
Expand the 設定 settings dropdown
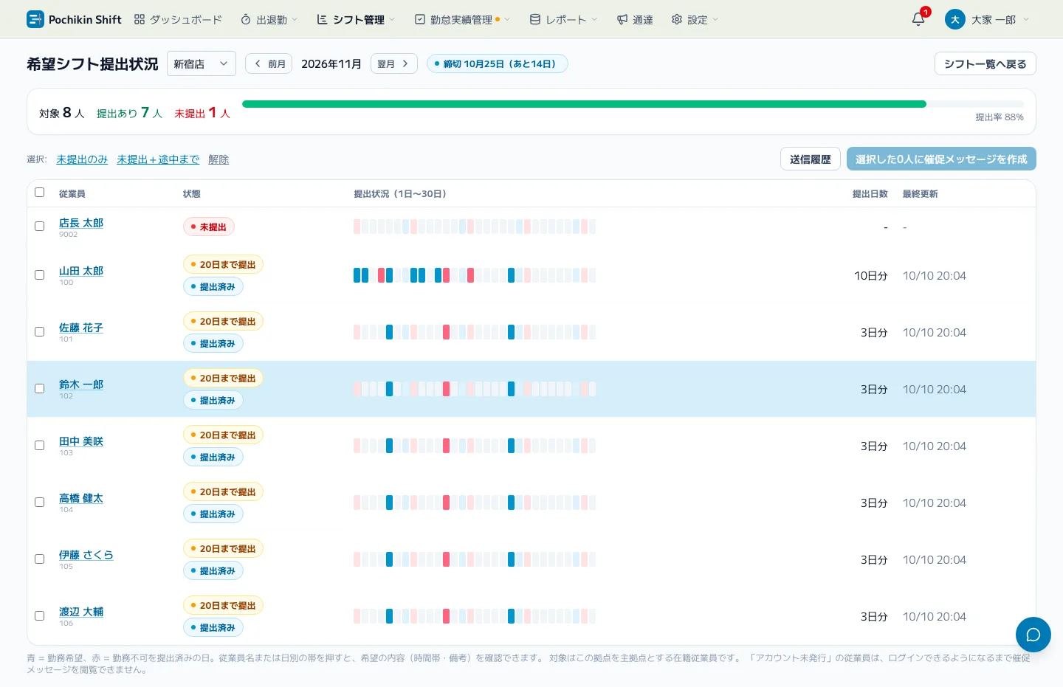(695, 19)
